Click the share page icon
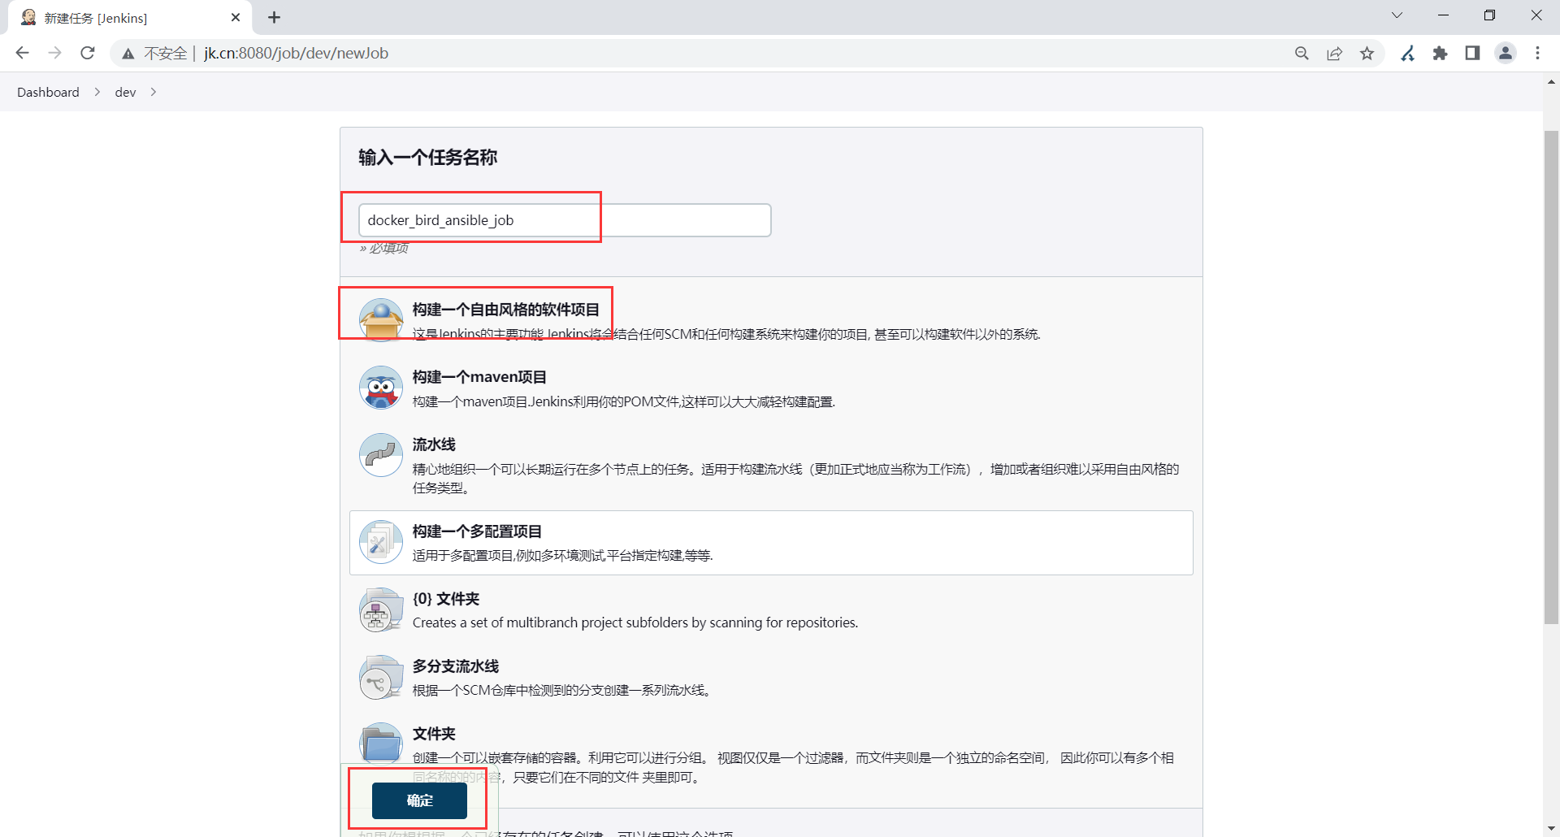Screen dimensions: 1560x837 tap(1334, 54)
